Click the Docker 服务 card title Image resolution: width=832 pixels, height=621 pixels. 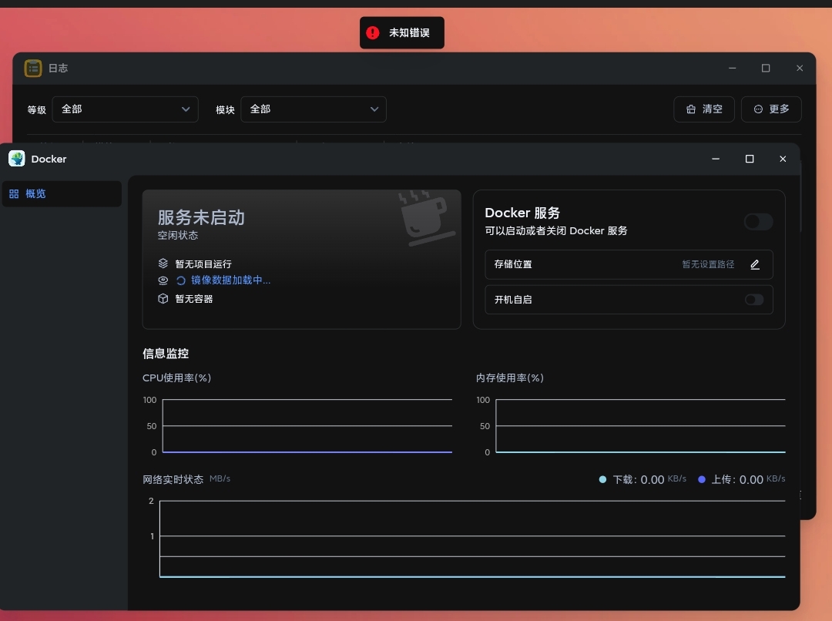pyautogui.click(x=522, y=213)
